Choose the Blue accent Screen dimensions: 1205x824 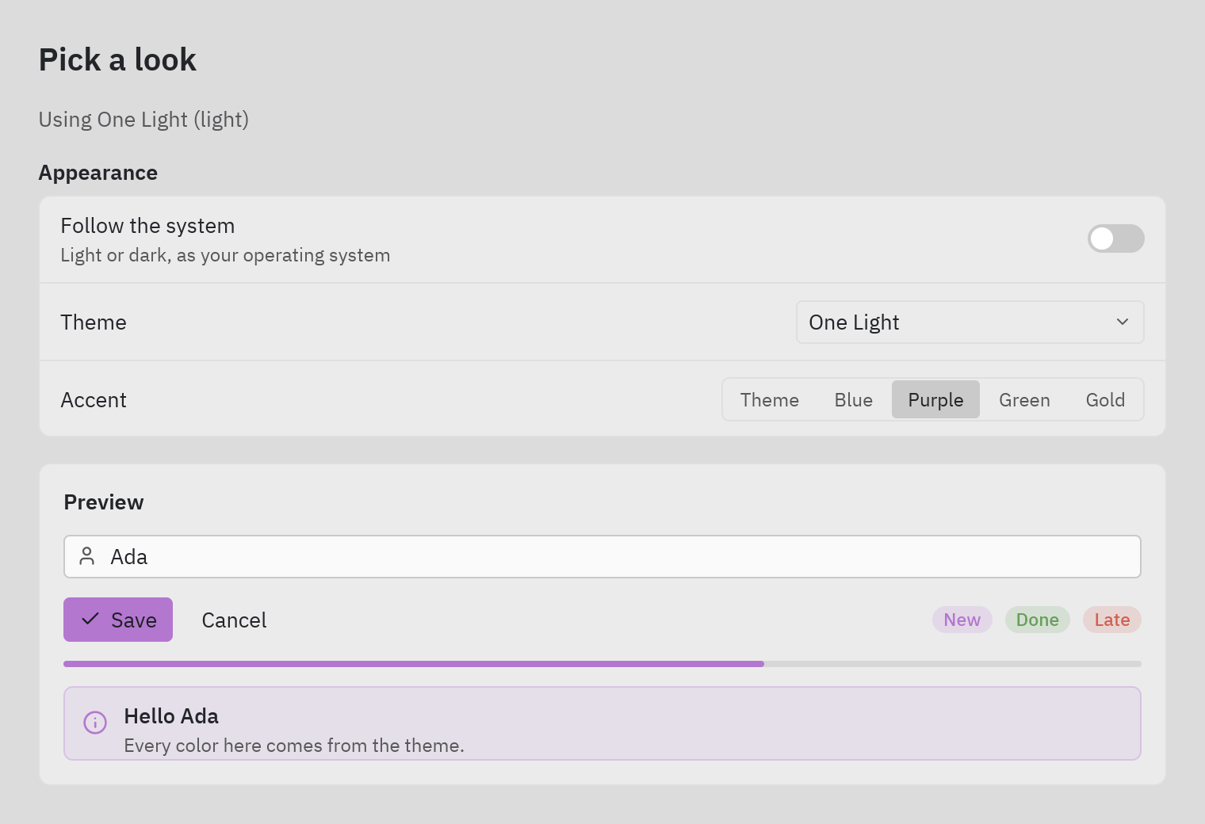853,399
